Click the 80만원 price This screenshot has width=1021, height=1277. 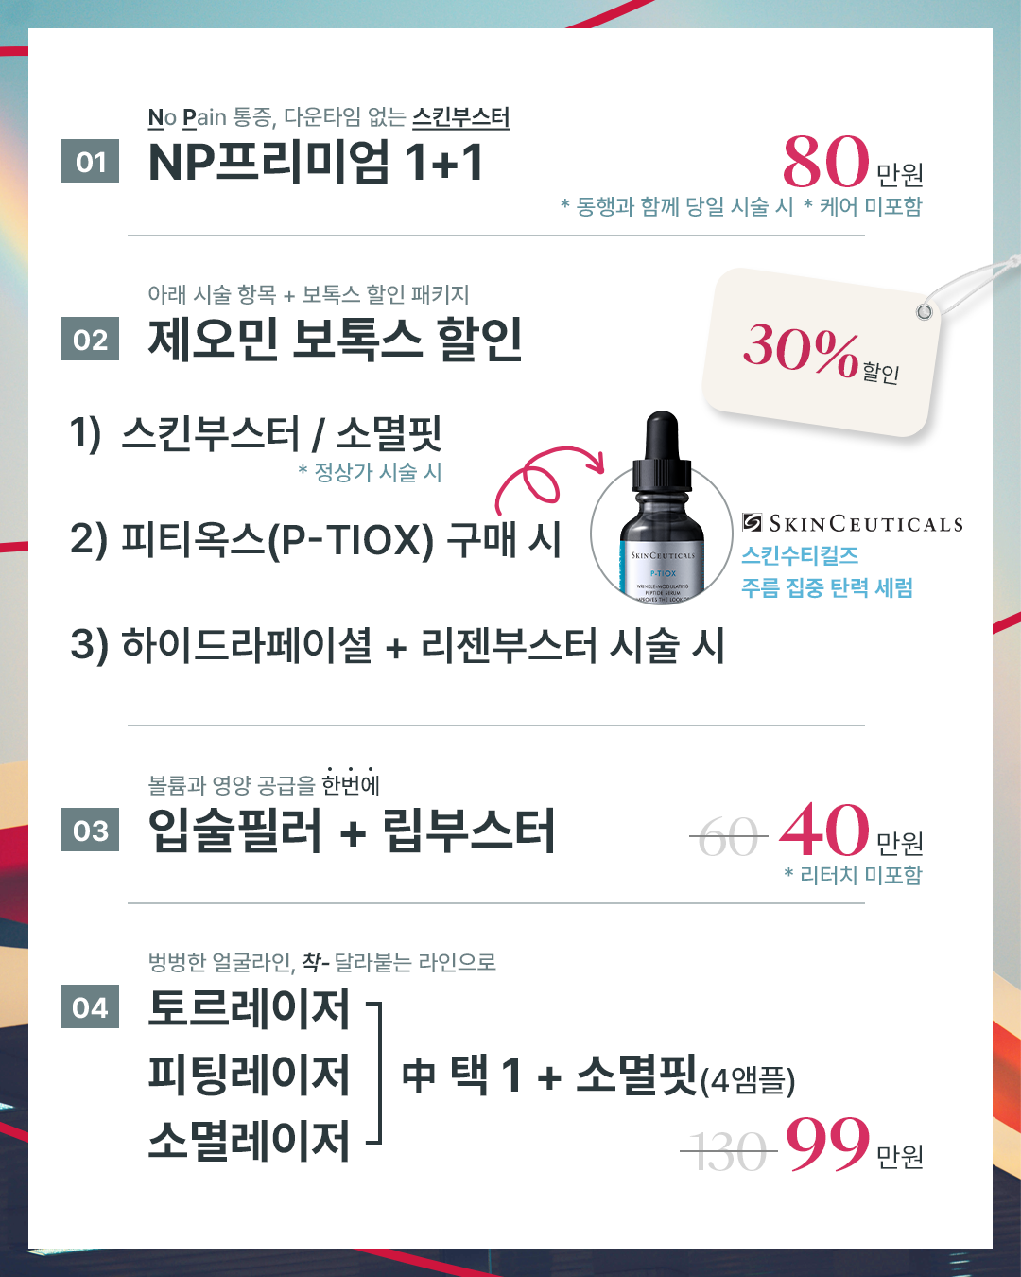pos(853,164)
